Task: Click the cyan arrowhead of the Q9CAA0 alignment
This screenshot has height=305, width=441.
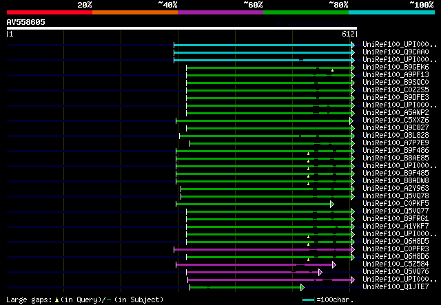Action: 353,52
